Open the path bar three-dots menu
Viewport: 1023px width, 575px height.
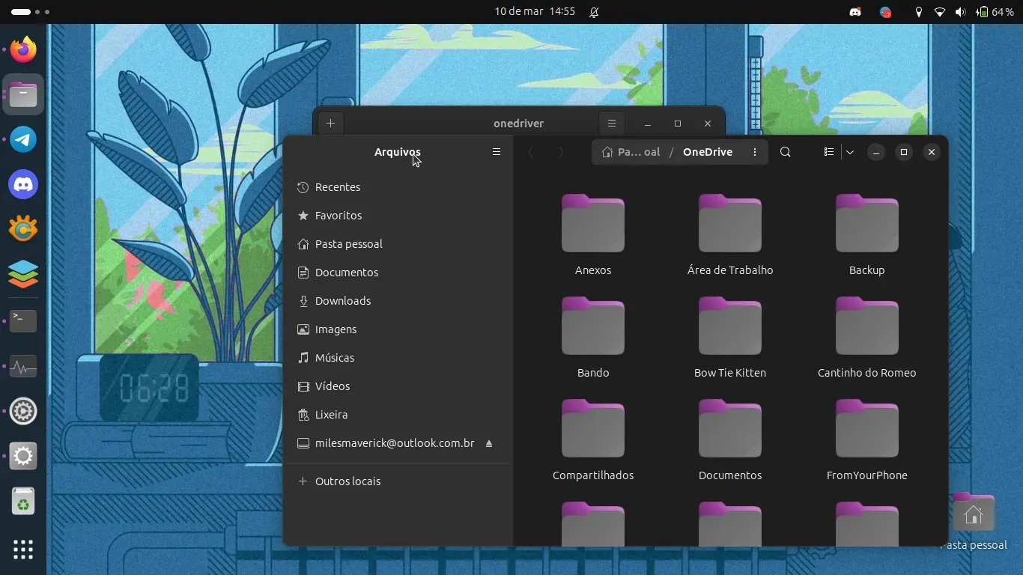coord(754,152)
